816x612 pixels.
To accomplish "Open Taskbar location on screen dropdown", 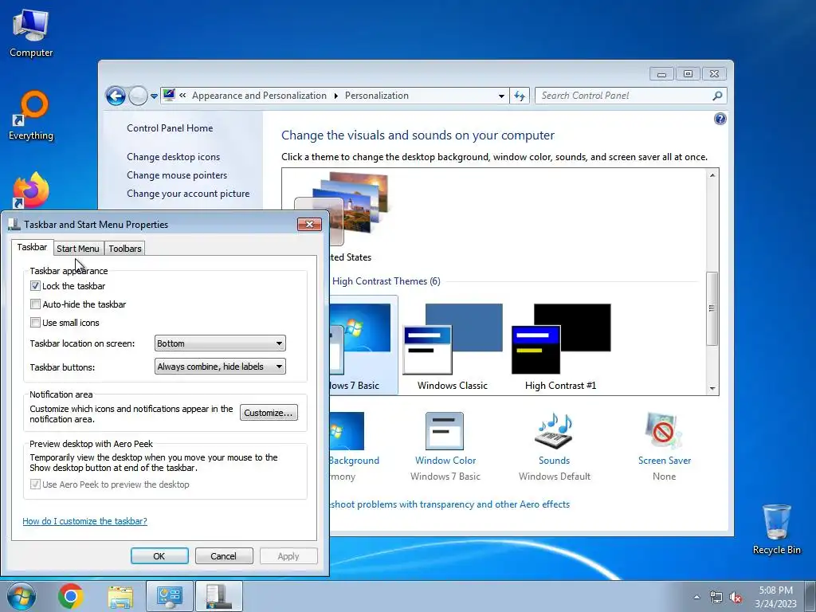I will [x=220, y=343].
